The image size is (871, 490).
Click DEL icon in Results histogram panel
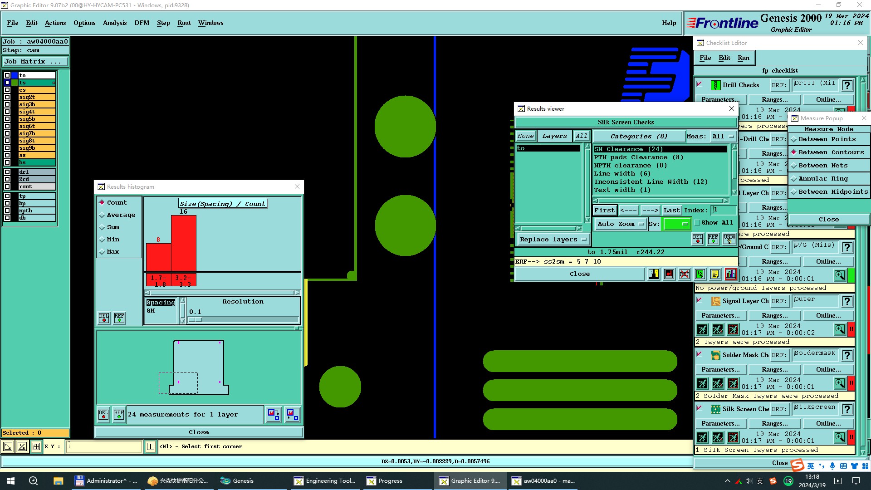[x=104, y=318]
